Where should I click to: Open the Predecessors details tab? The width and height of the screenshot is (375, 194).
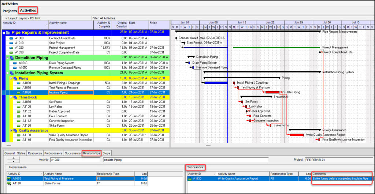(53, 153)
